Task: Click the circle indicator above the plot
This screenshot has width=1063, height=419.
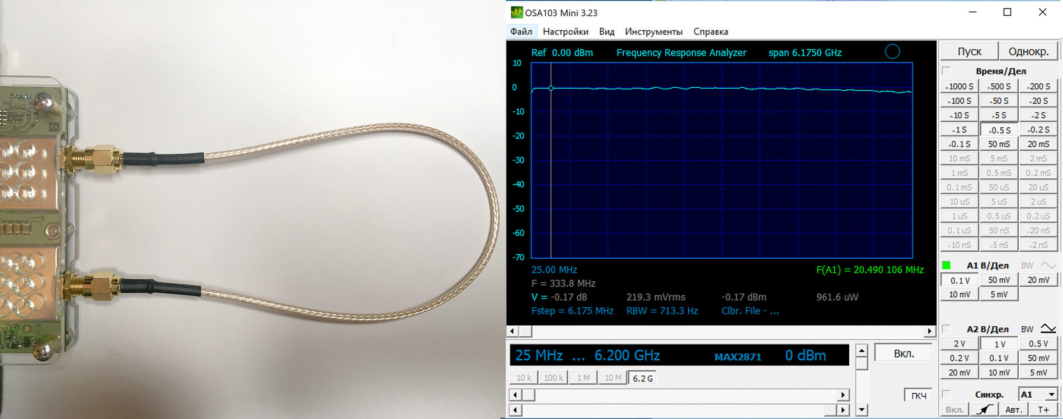Action: click(x=892, y=52)
